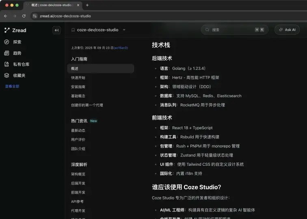
Task: Select 概述 in the guide list
Action: click(100, 69)
